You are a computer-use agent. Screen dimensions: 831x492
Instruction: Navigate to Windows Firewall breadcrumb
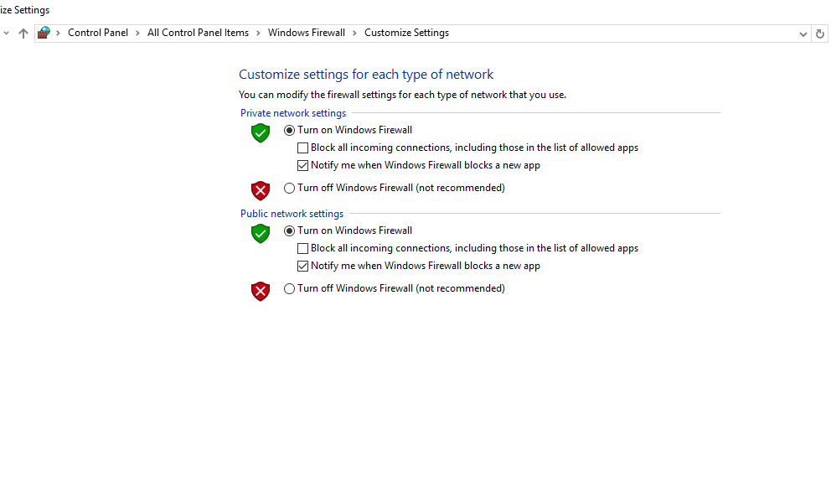tap(307, 33)
